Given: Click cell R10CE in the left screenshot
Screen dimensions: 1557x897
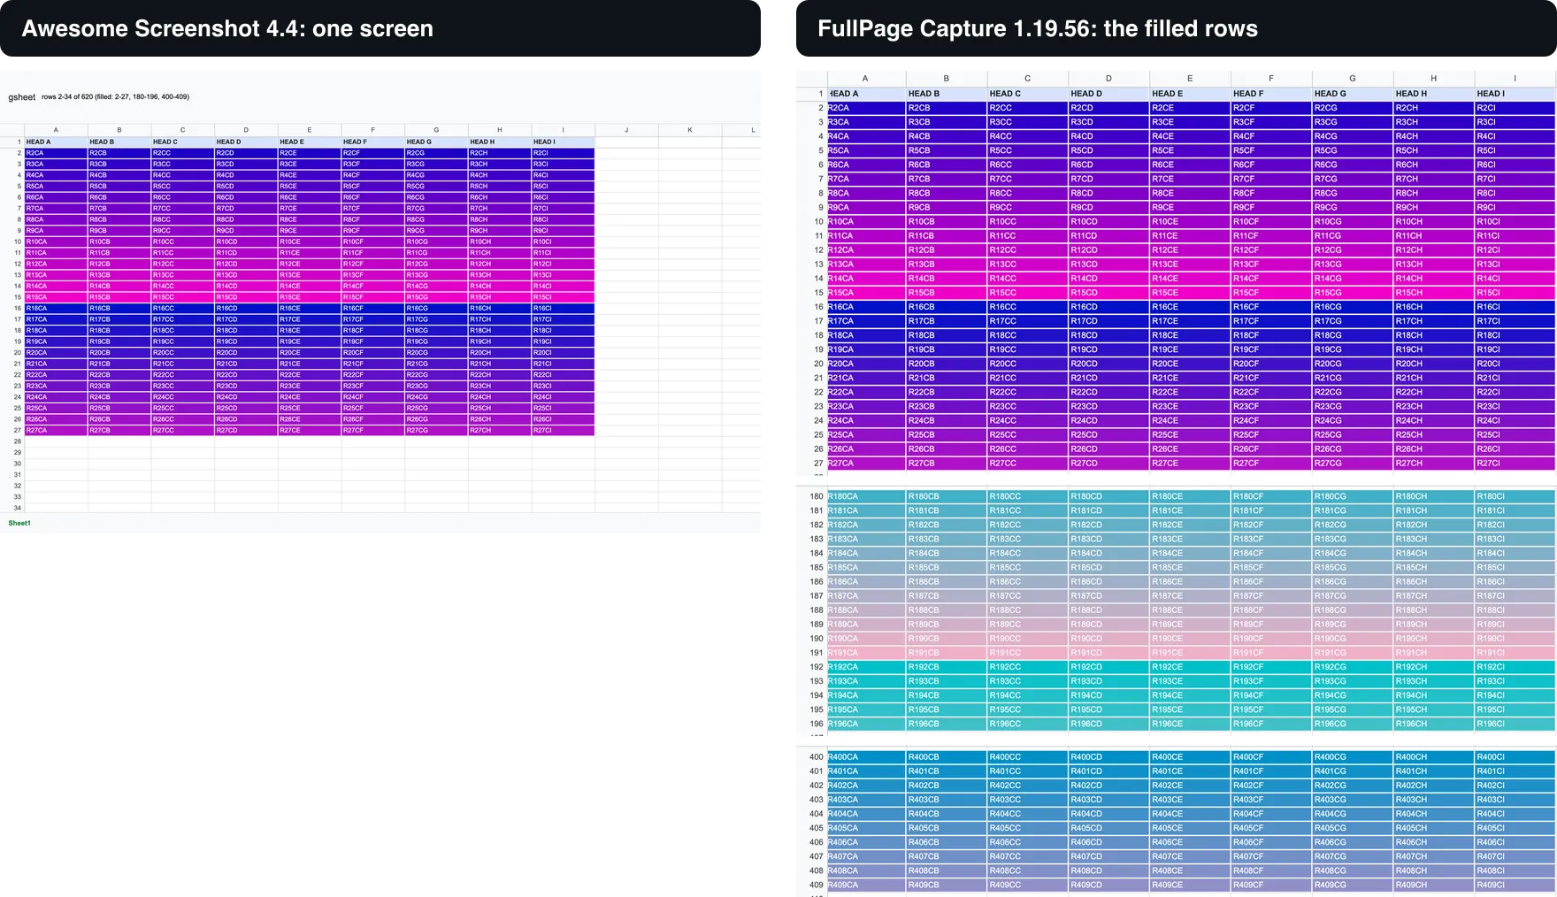Looking at the screenshot, I should 310,241.
